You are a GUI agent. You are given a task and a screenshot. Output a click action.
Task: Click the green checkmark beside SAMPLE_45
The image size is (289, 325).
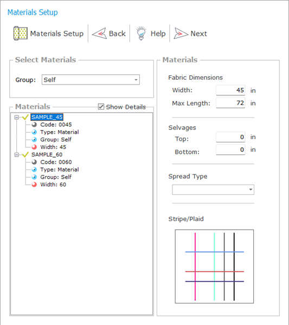click(x=25, y=117)
